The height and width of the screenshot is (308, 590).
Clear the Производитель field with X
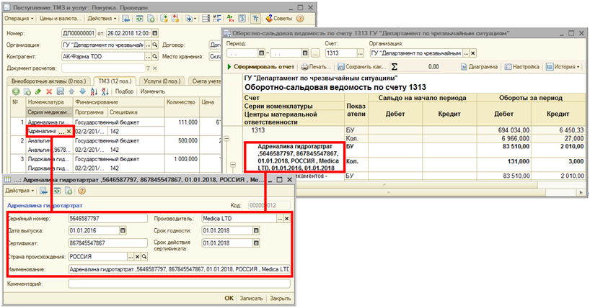coord(286,218)
